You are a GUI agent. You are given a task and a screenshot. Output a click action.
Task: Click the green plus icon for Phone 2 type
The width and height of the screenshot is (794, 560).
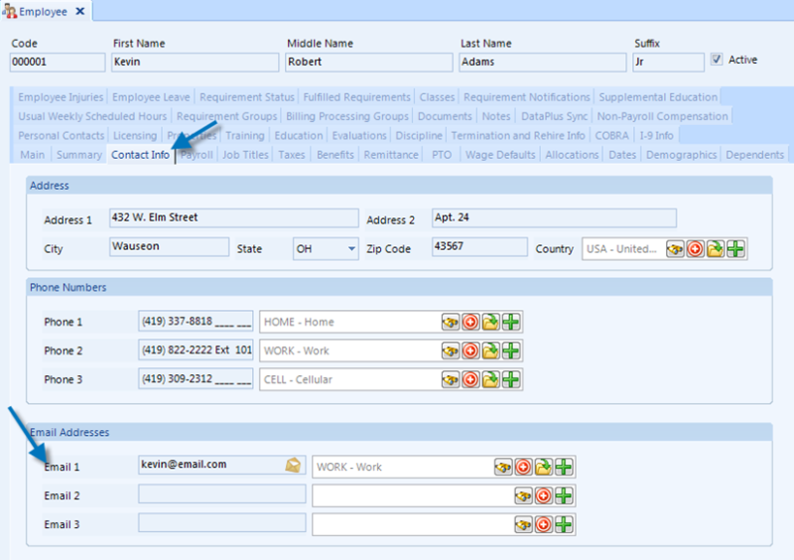coord(511,350)
